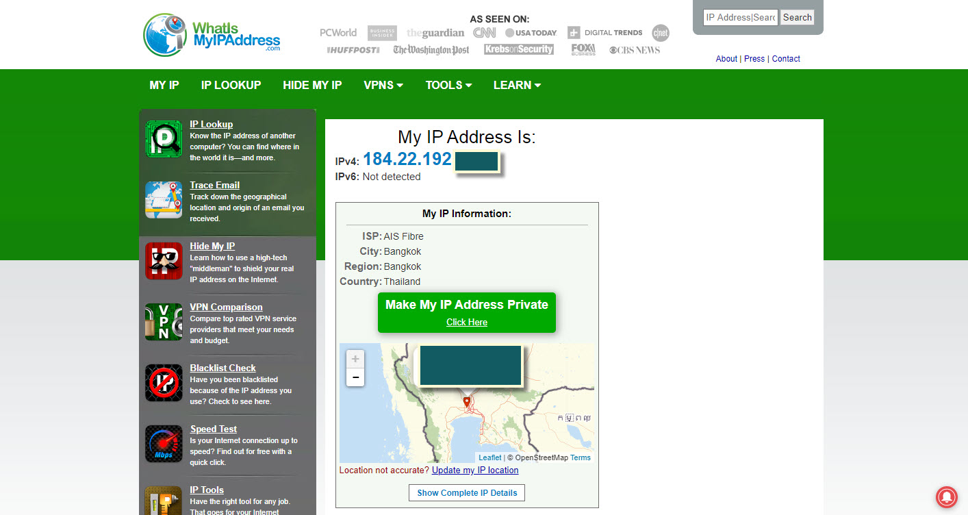Expand the VPNS dropdown menu

pos(383,85)
